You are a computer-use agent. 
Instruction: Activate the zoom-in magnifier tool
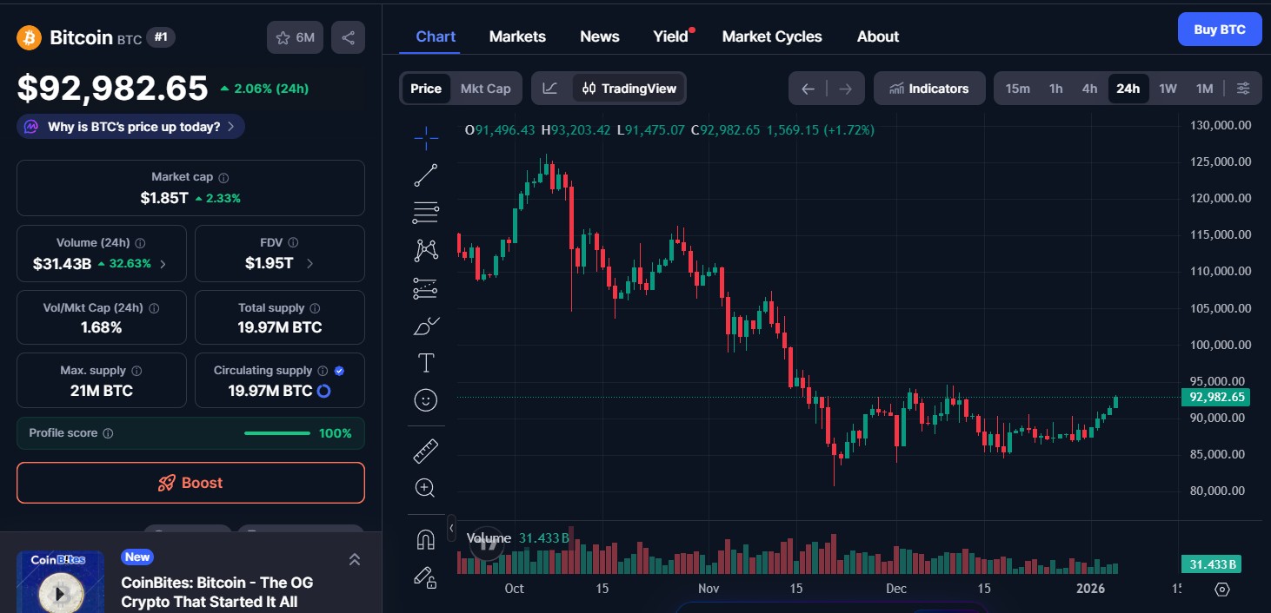[425, 487]
